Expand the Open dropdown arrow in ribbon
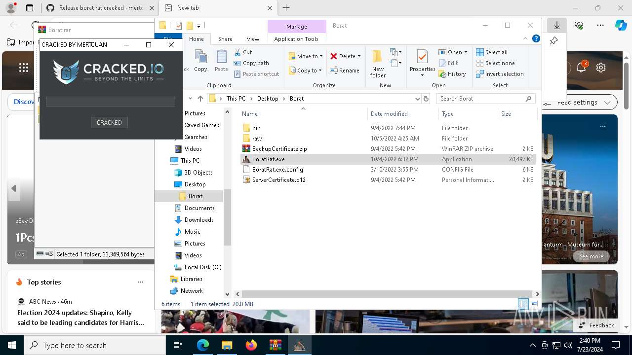The height and width of the screenshot is (355, 632). 466,52
